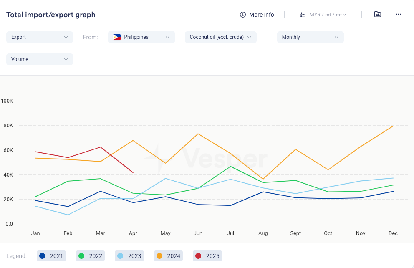Toggle the 2024 legend entry
The height and width of the screenshot is (268, 414).
pos(169,256)
